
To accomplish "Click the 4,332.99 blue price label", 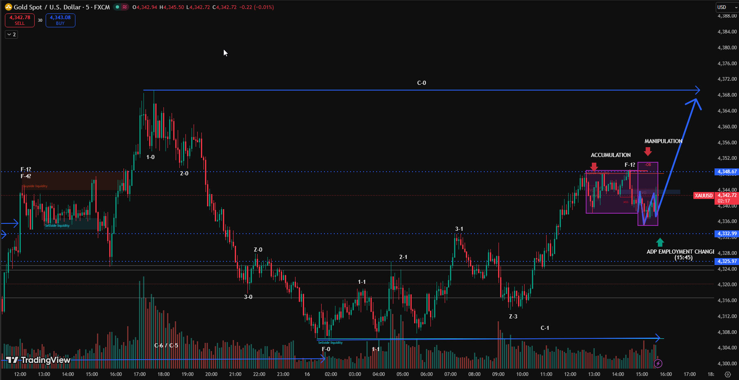I will pos(727,234).
